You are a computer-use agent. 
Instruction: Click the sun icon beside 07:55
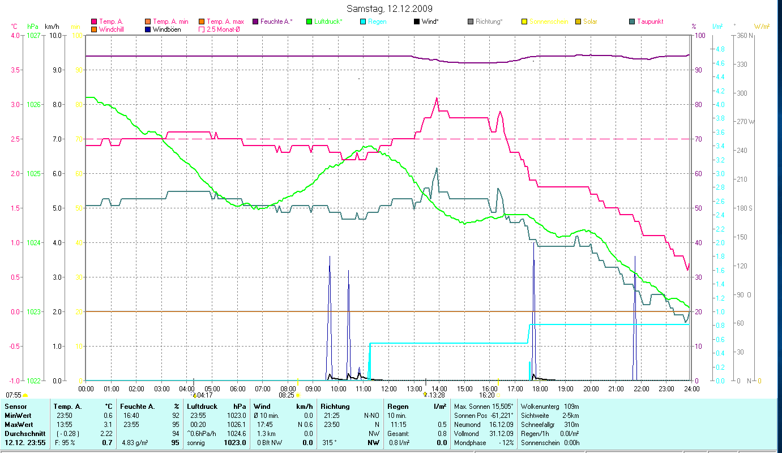(25, 395)
